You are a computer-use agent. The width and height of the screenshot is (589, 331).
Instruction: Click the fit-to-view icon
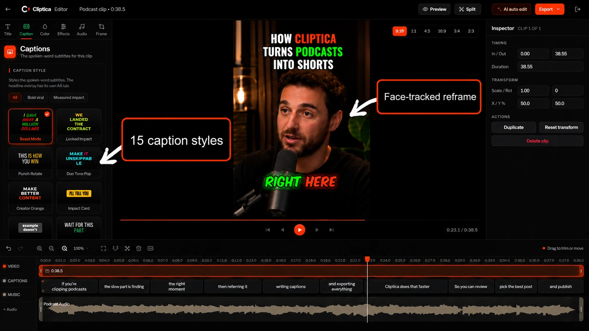(x=104, y=248)
